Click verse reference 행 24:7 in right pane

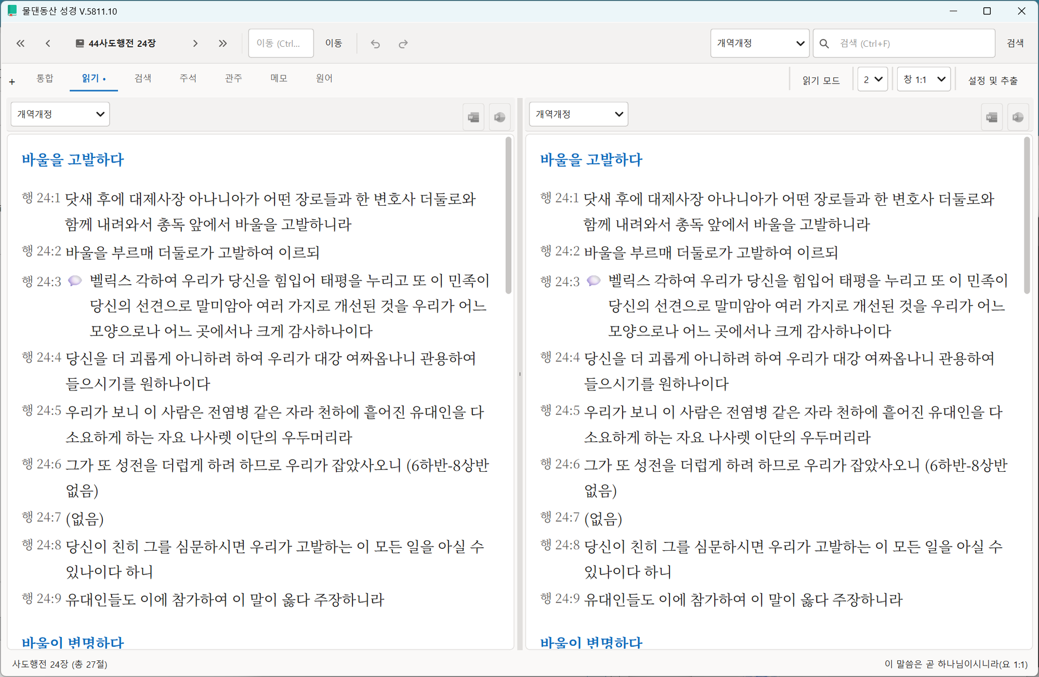pos(560,517)
